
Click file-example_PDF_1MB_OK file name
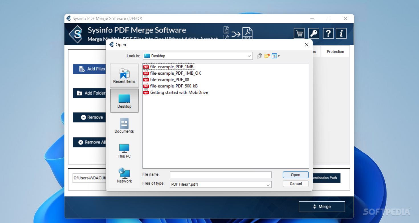tap(176, 73)
